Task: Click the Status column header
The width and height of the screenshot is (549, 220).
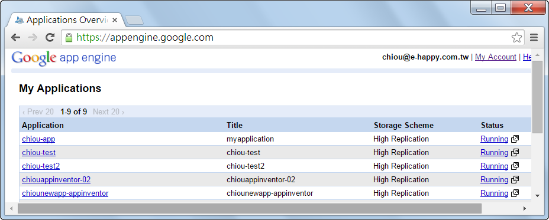Action: [x=492, y=126]
